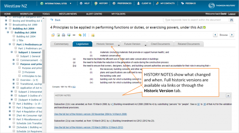Click the star add-to-favourites icon
Image resolution: width=239 pixels, height=133 pixels.
80,35
